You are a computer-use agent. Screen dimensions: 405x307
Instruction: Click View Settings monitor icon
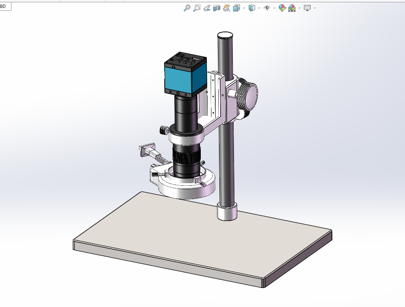[307, 8]
